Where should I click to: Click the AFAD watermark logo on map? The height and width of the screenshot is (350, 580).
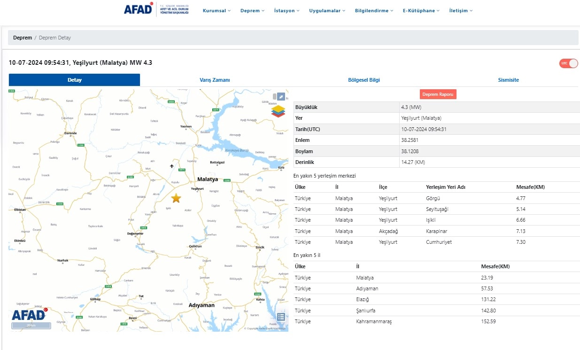(29, 315)
